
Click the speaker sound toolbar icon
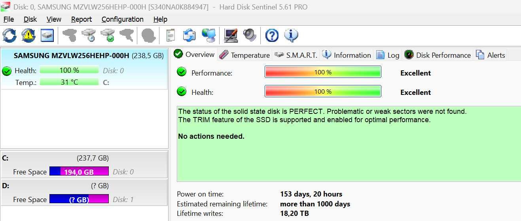click(x=250, y=36)
